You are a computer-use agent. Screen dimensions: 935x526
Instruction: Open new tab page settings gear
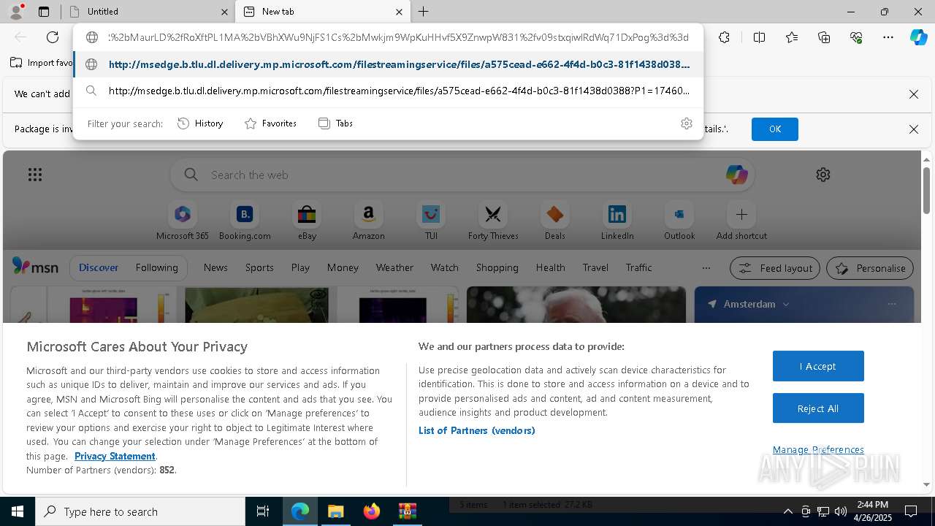[823, 175]
